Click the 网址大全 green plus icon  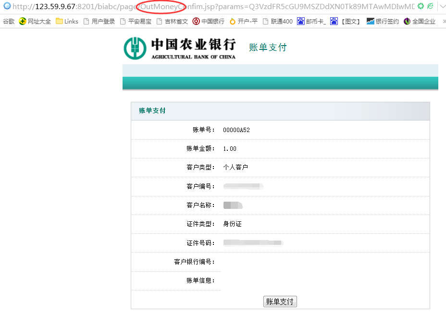23,21
